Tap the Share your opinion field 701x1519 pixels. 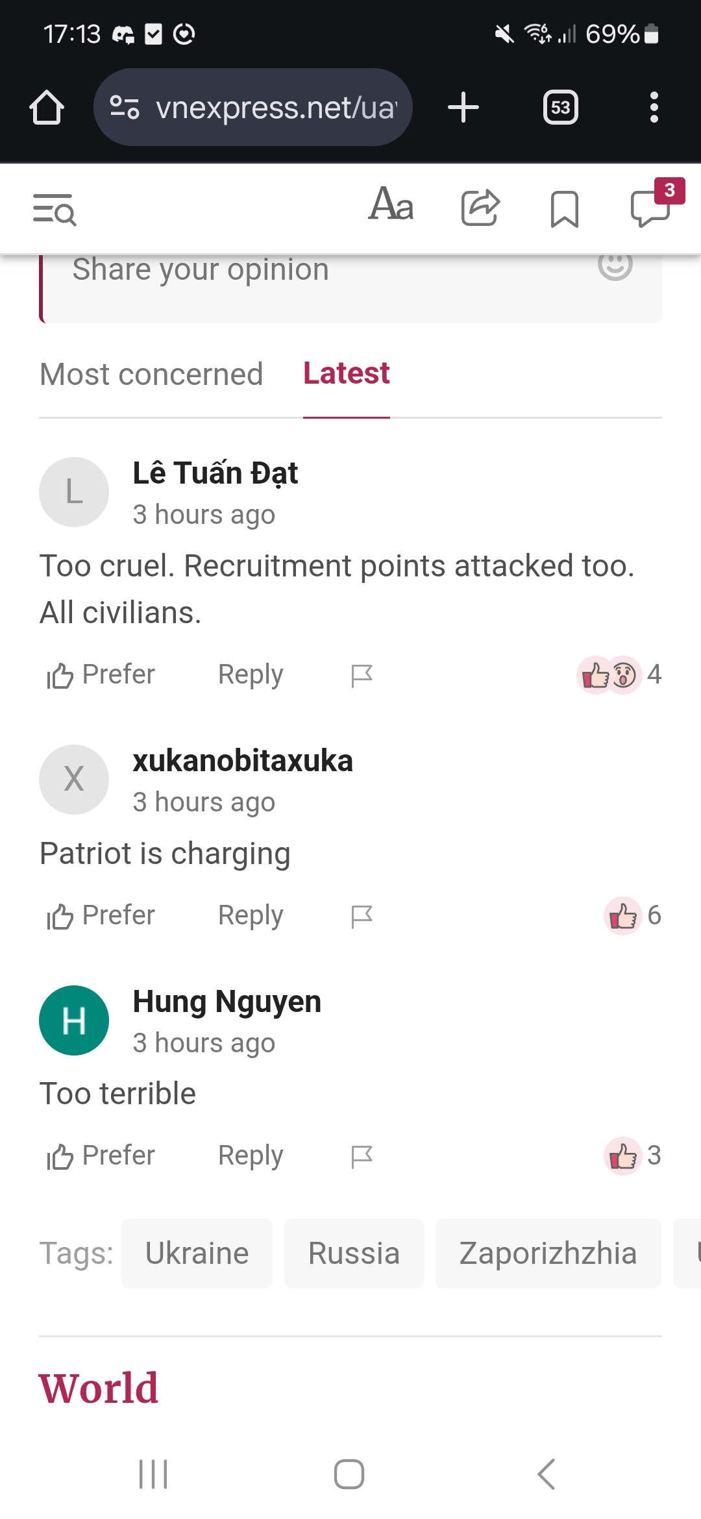pos(350,284)
